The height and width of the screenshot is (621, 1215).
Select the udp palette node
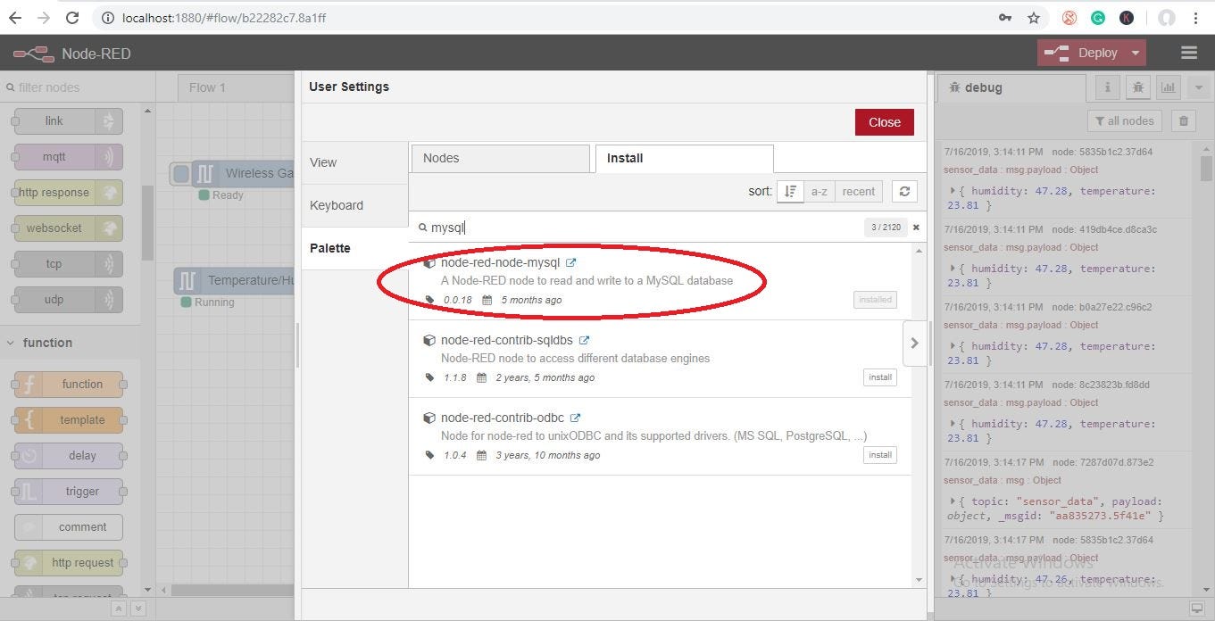(x=69, y=300)
